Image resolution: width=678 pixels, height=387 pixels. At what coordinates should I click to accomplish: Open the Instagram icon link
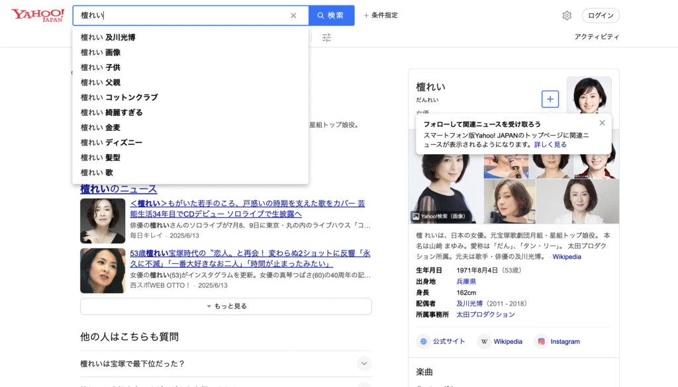pos(557,341)
